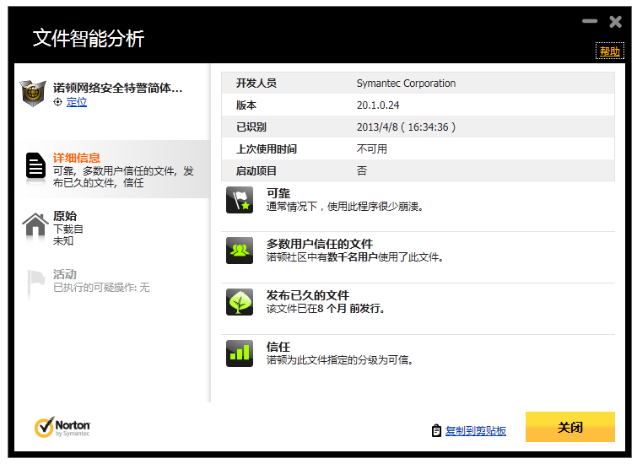Viewport: 637px width, 464px height.
Task: Click the 原始 house icon
Action: click(x=35, y=225)
